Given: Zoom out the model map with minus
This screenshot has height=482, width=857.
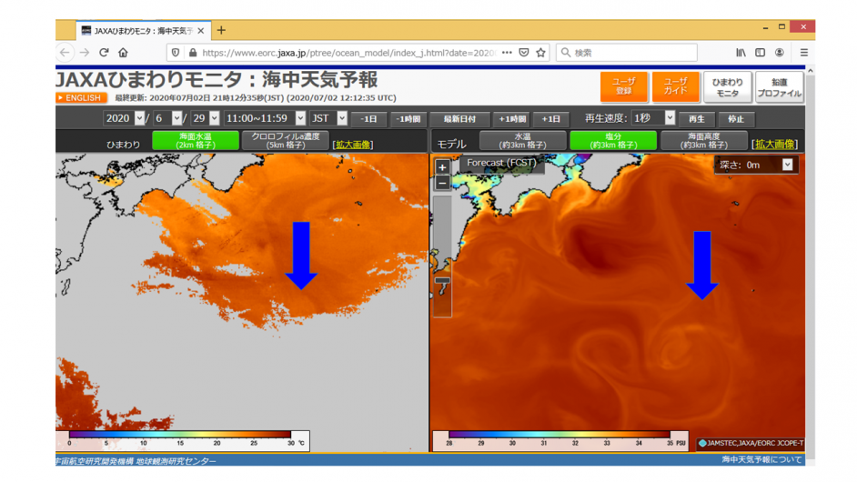Looking at the screenshot, I should coord(442,183).
